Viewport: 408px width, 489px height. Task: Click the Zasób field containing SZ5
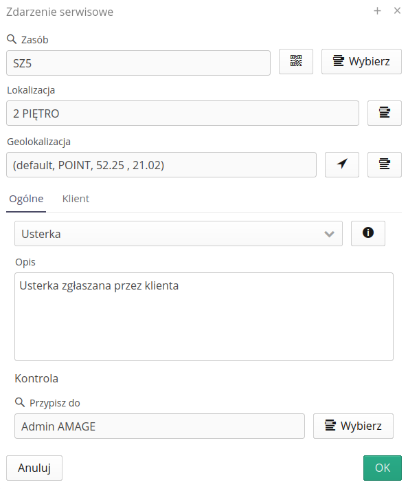(138, 63)
